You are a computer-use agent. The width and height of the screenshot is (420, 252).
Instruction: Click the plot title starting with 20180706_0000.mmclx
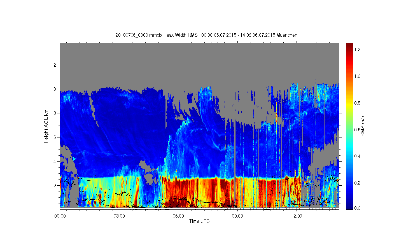click(x=206, y=35)
